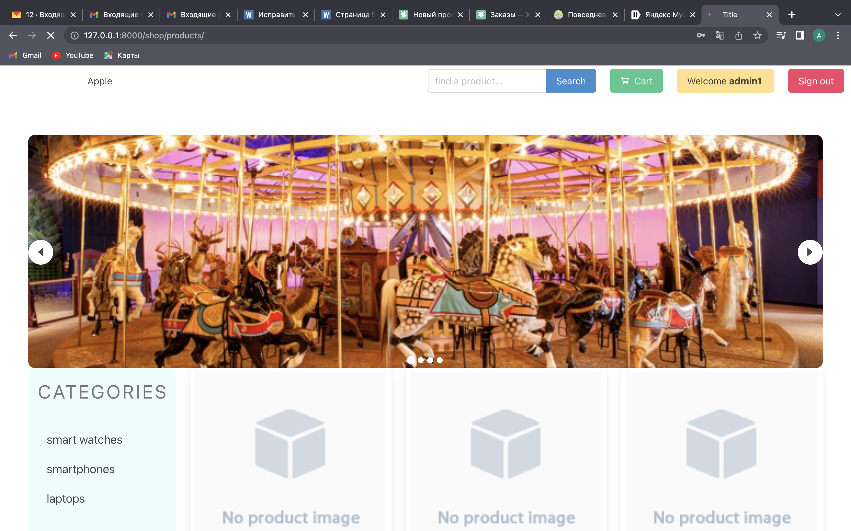Click the carousel previous slide arrow
Image resolution: width=851 pixels, height=531 pixels.
point(41,252)
